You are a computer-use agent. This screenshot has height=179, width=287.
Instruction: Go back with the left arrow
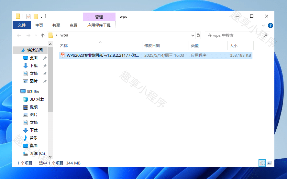19,35
